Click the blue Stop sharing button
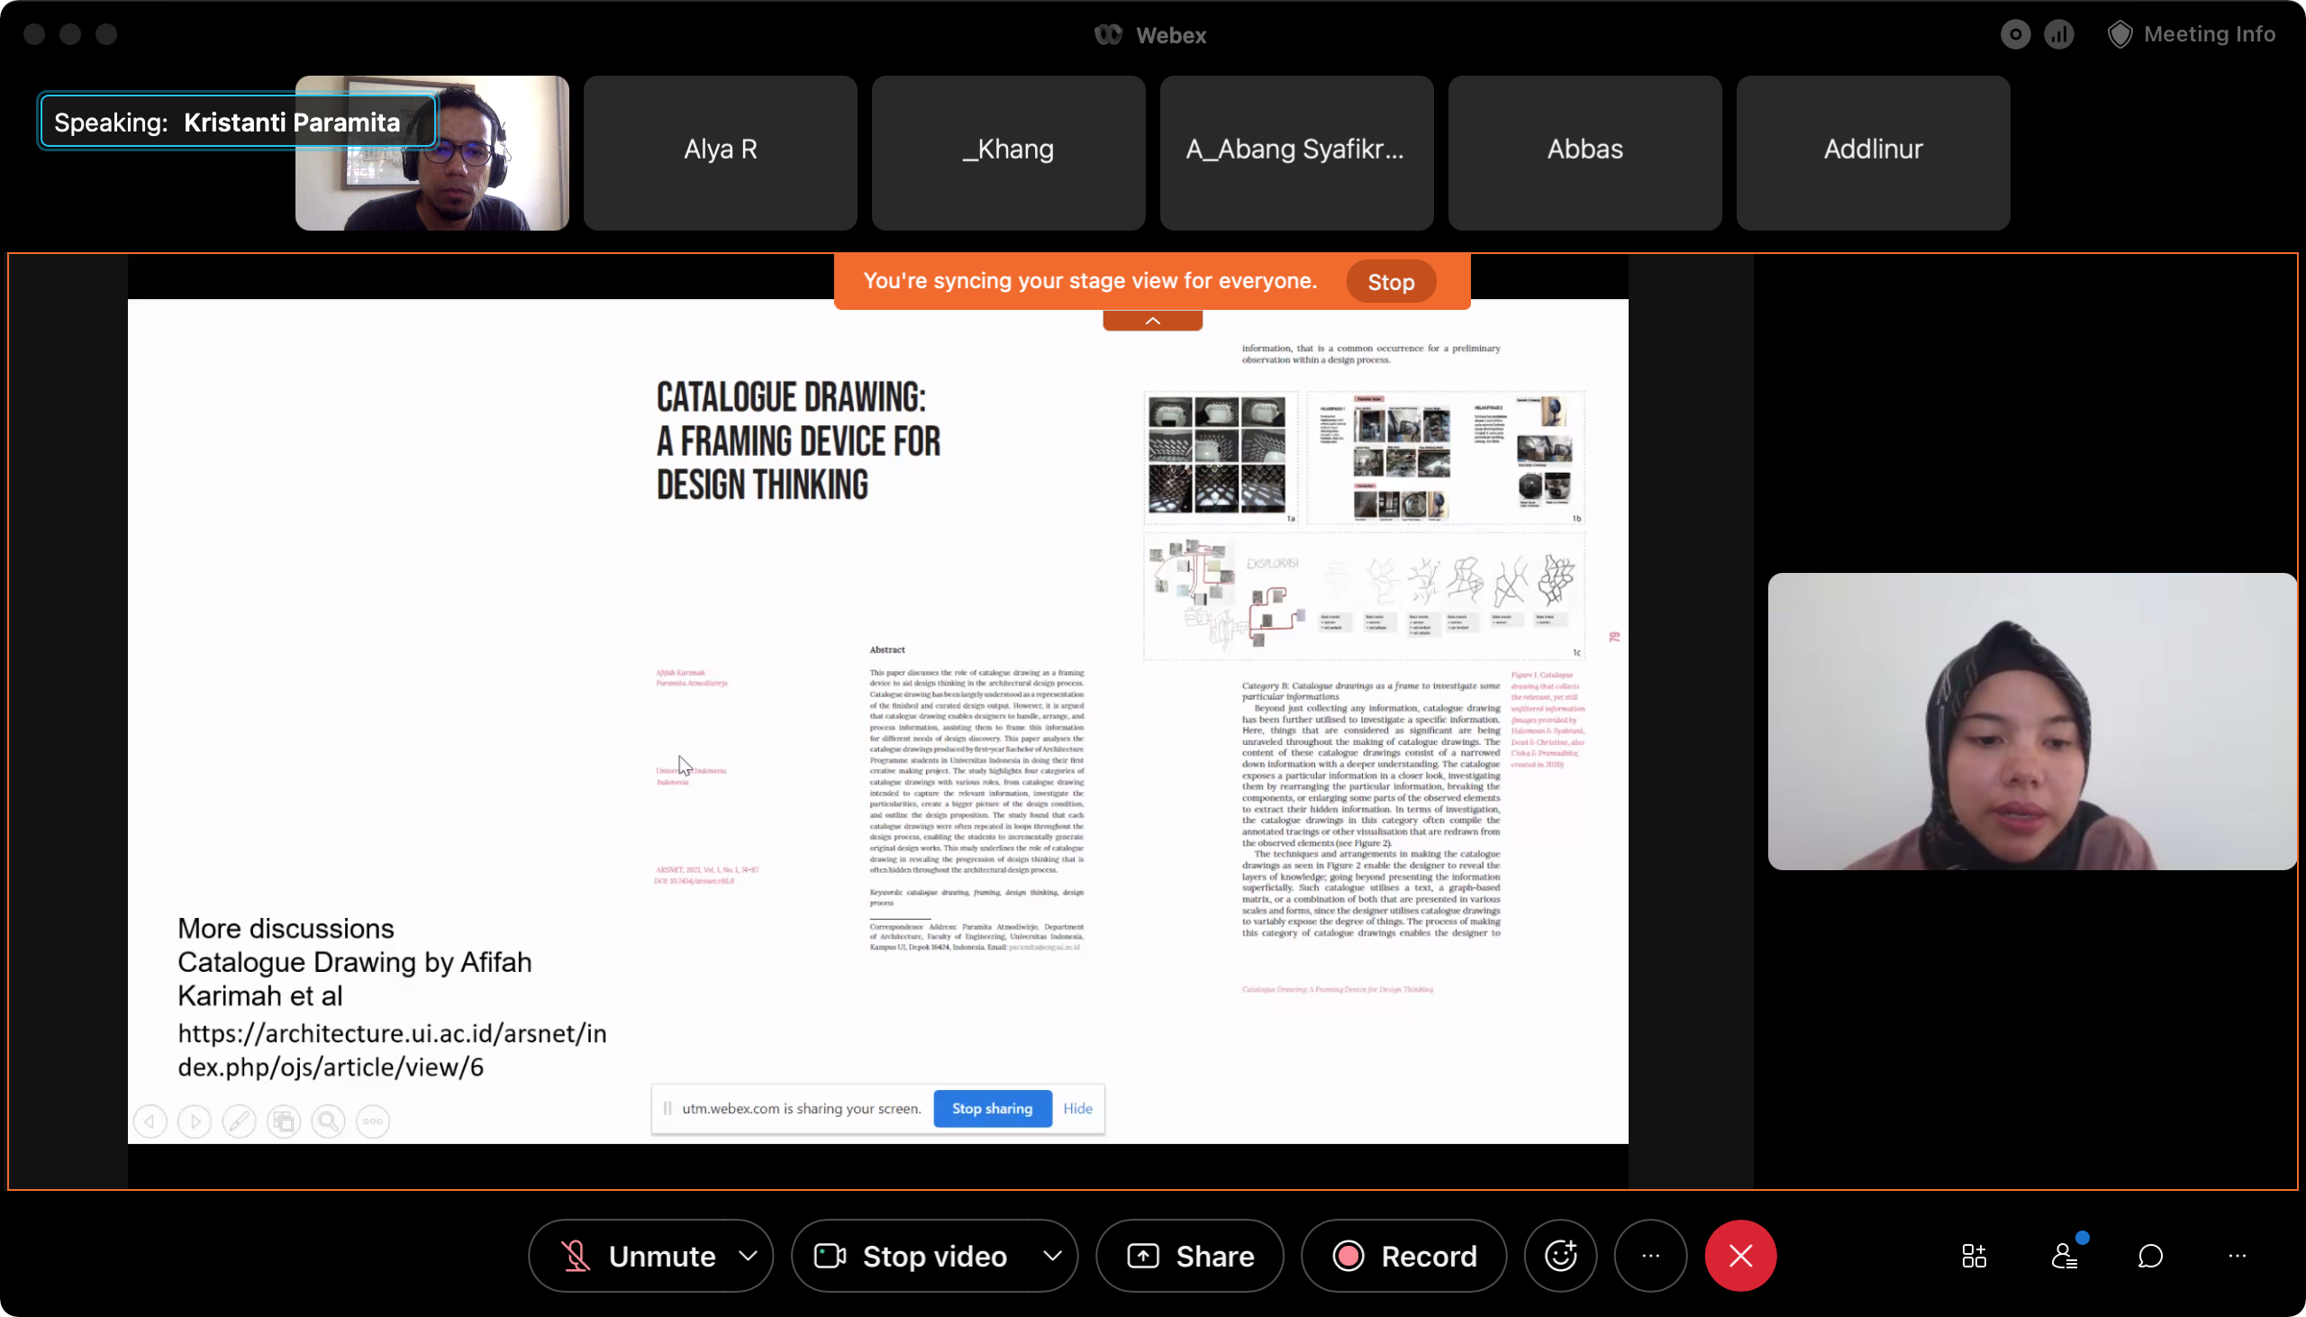This screenshot has height=1317, width=2306. [991, 1108]
